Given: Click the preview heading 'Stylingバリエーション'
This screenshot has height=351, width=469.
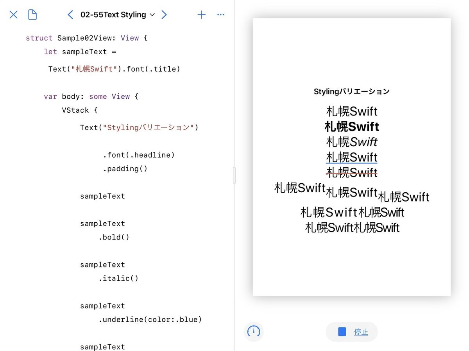Looking at the screenshot, I should click(352, 92).
